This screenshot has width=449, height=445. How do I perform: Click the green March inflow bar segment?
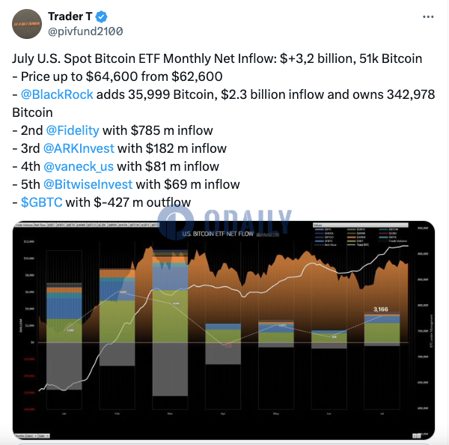click(x=170, y=316)
